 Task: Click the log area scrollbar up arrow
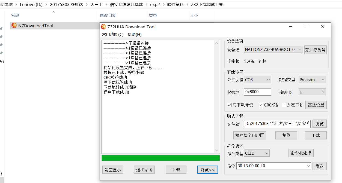tap(217, 43)
